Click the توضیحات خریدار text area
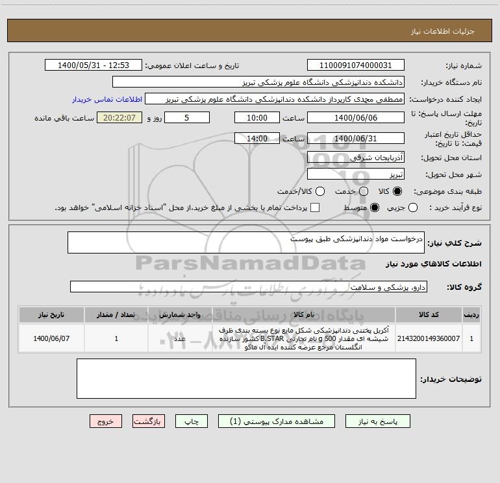The width and height of the screenshot is (500, 483). click(x=246, y=379)
